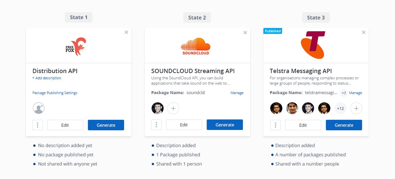This screenshot has width=395, height=179.
Task: Open Telstra Messaging API title
Action: pyautogui.click(x=301, y=71)
